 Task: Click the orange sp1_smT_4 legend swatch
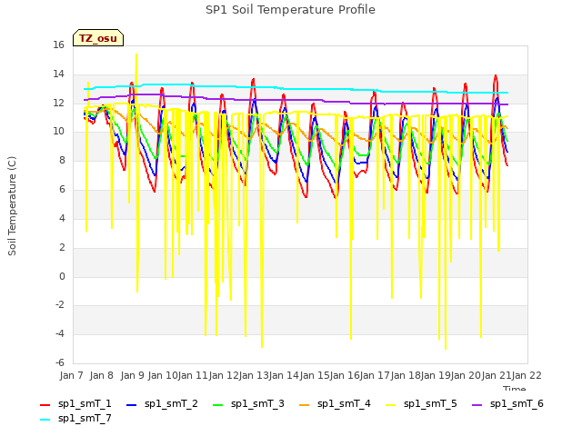pyautogui.click(x=305, y=405)
